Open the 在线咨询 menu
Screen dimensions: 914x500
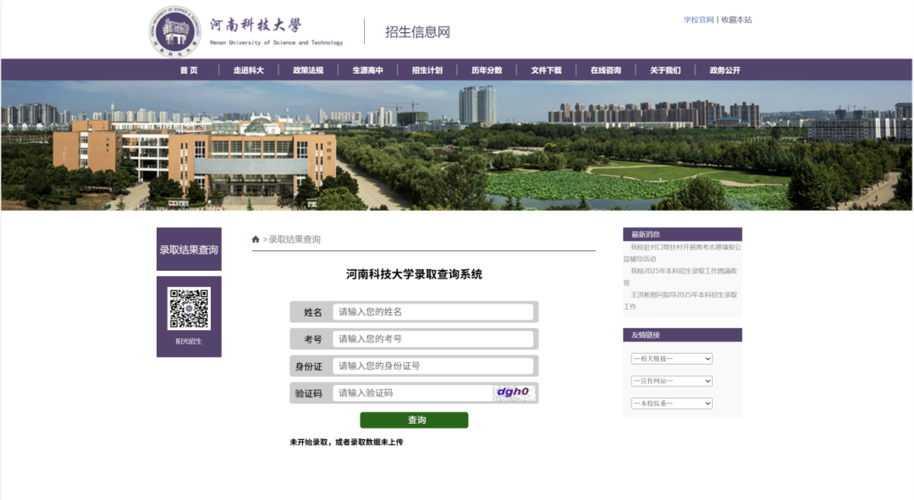click(x=606, y=70)
